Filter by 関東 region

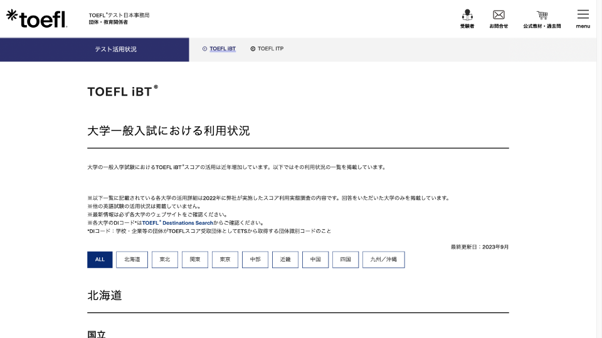pyautogui.click(x=194, y=259)
